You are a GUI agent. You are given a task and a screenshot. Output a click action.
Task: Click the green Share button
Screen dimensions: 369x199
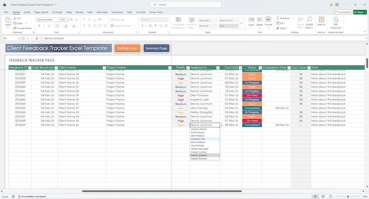(x=360, y=12)
